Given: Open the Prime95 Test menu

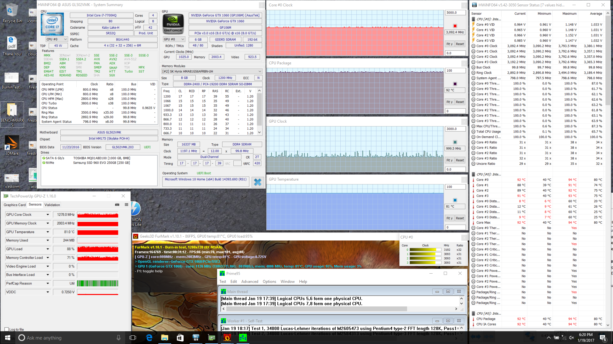Looking at the screenshot, I should click(223, 282).
